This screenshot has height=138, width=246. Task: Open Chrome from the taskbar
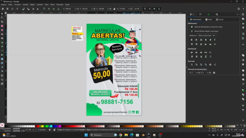click(x=120, y=135)
